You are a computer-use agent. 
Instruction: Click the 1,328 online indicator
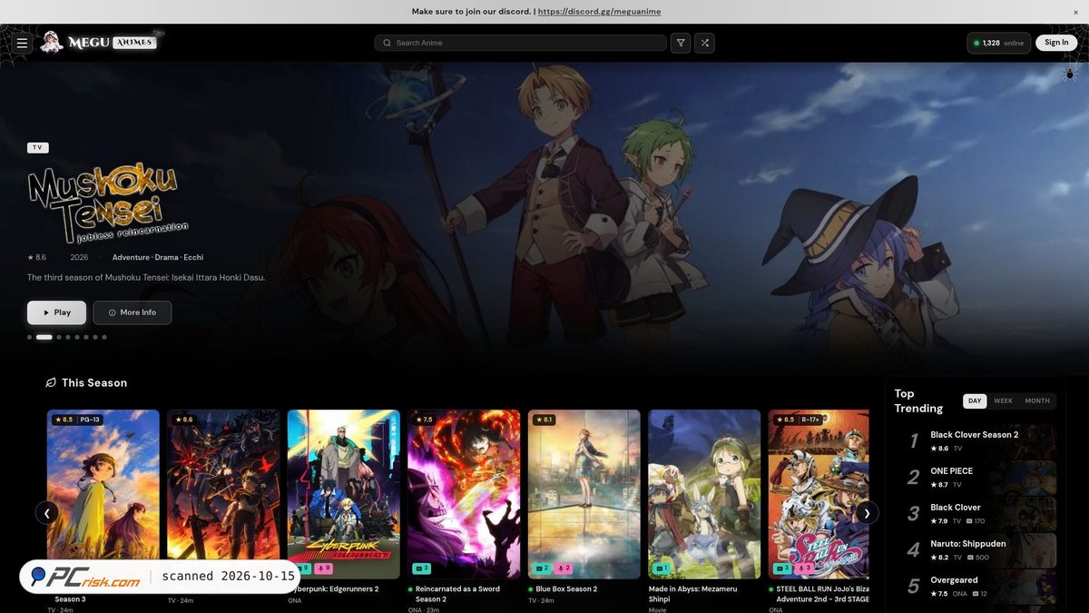click(x=998, y=43)
